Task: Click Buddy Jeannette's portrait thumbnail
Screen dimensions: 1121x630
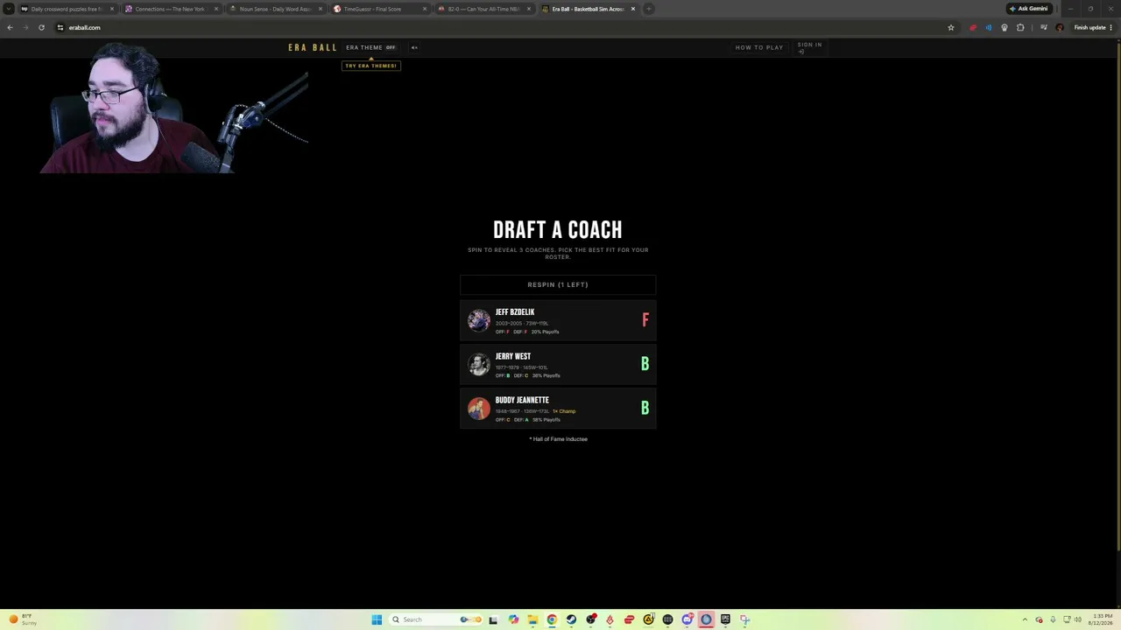Action: click(479, 409)
